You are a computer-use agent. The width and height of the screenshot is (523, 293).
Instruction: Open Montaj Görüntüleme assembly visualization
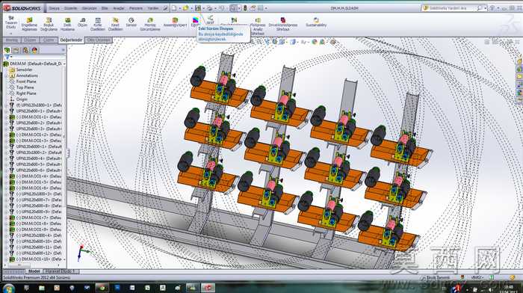coord(149,25)
